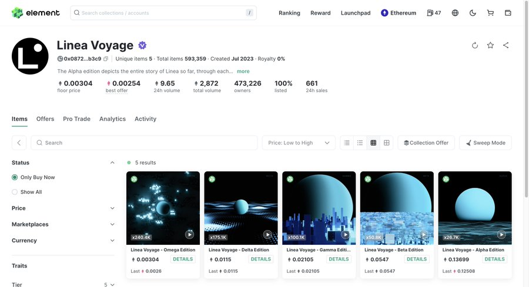Toggle dark mode moon icon
This screenshot has height=287, width=529.
tap(473, 13)
